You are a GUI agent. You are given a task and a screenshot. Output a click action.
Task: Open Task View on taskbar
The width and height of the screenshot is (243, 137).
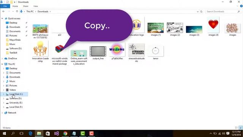point(22,134)
